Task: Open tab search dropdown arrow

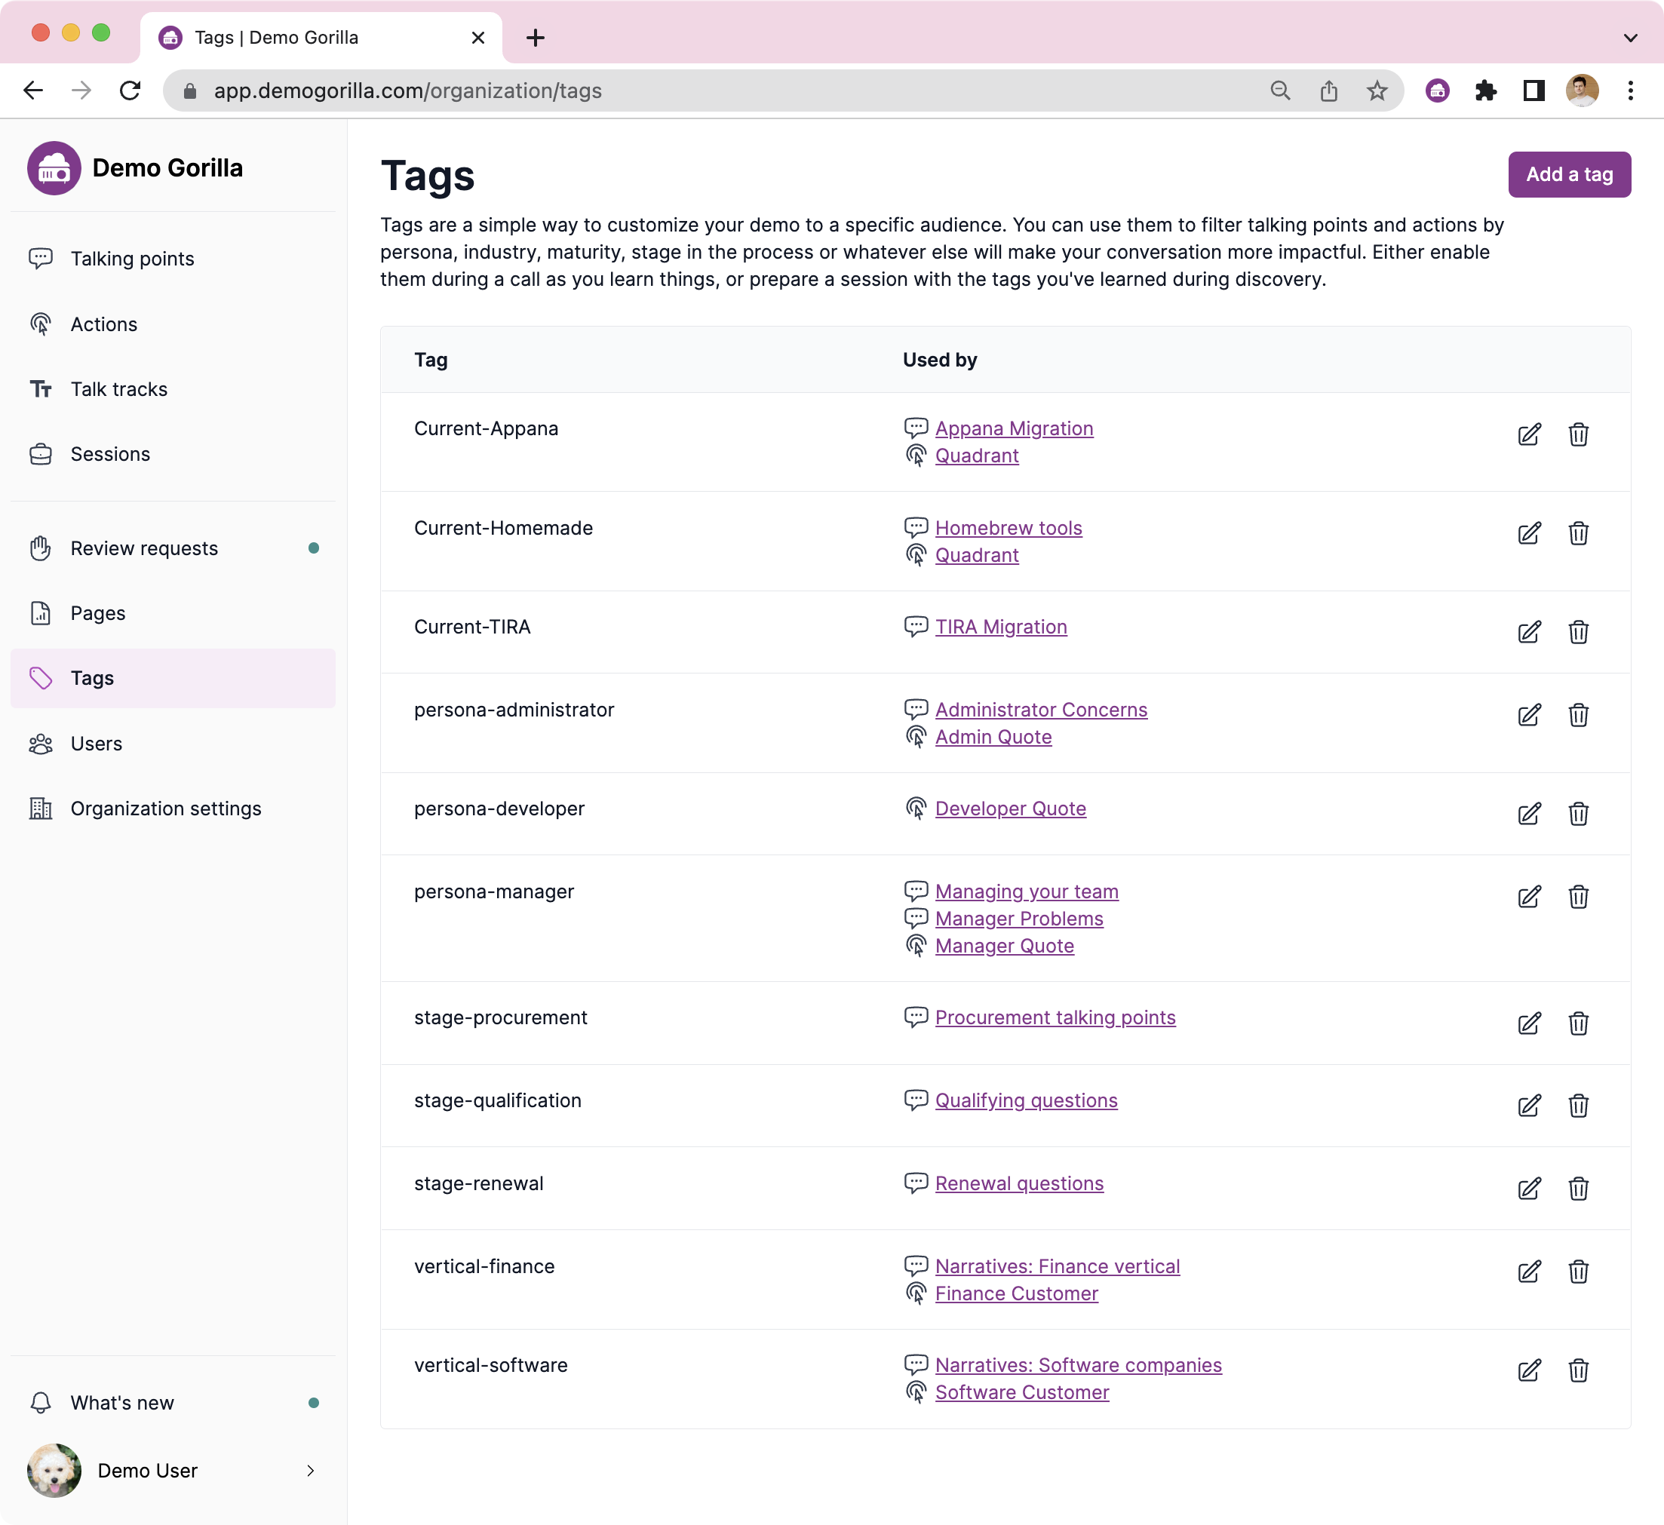Action: (1630, 38)
